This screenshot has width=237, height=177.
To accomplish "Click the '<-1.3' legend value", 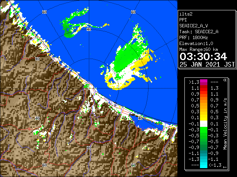I will pos(215,165).
